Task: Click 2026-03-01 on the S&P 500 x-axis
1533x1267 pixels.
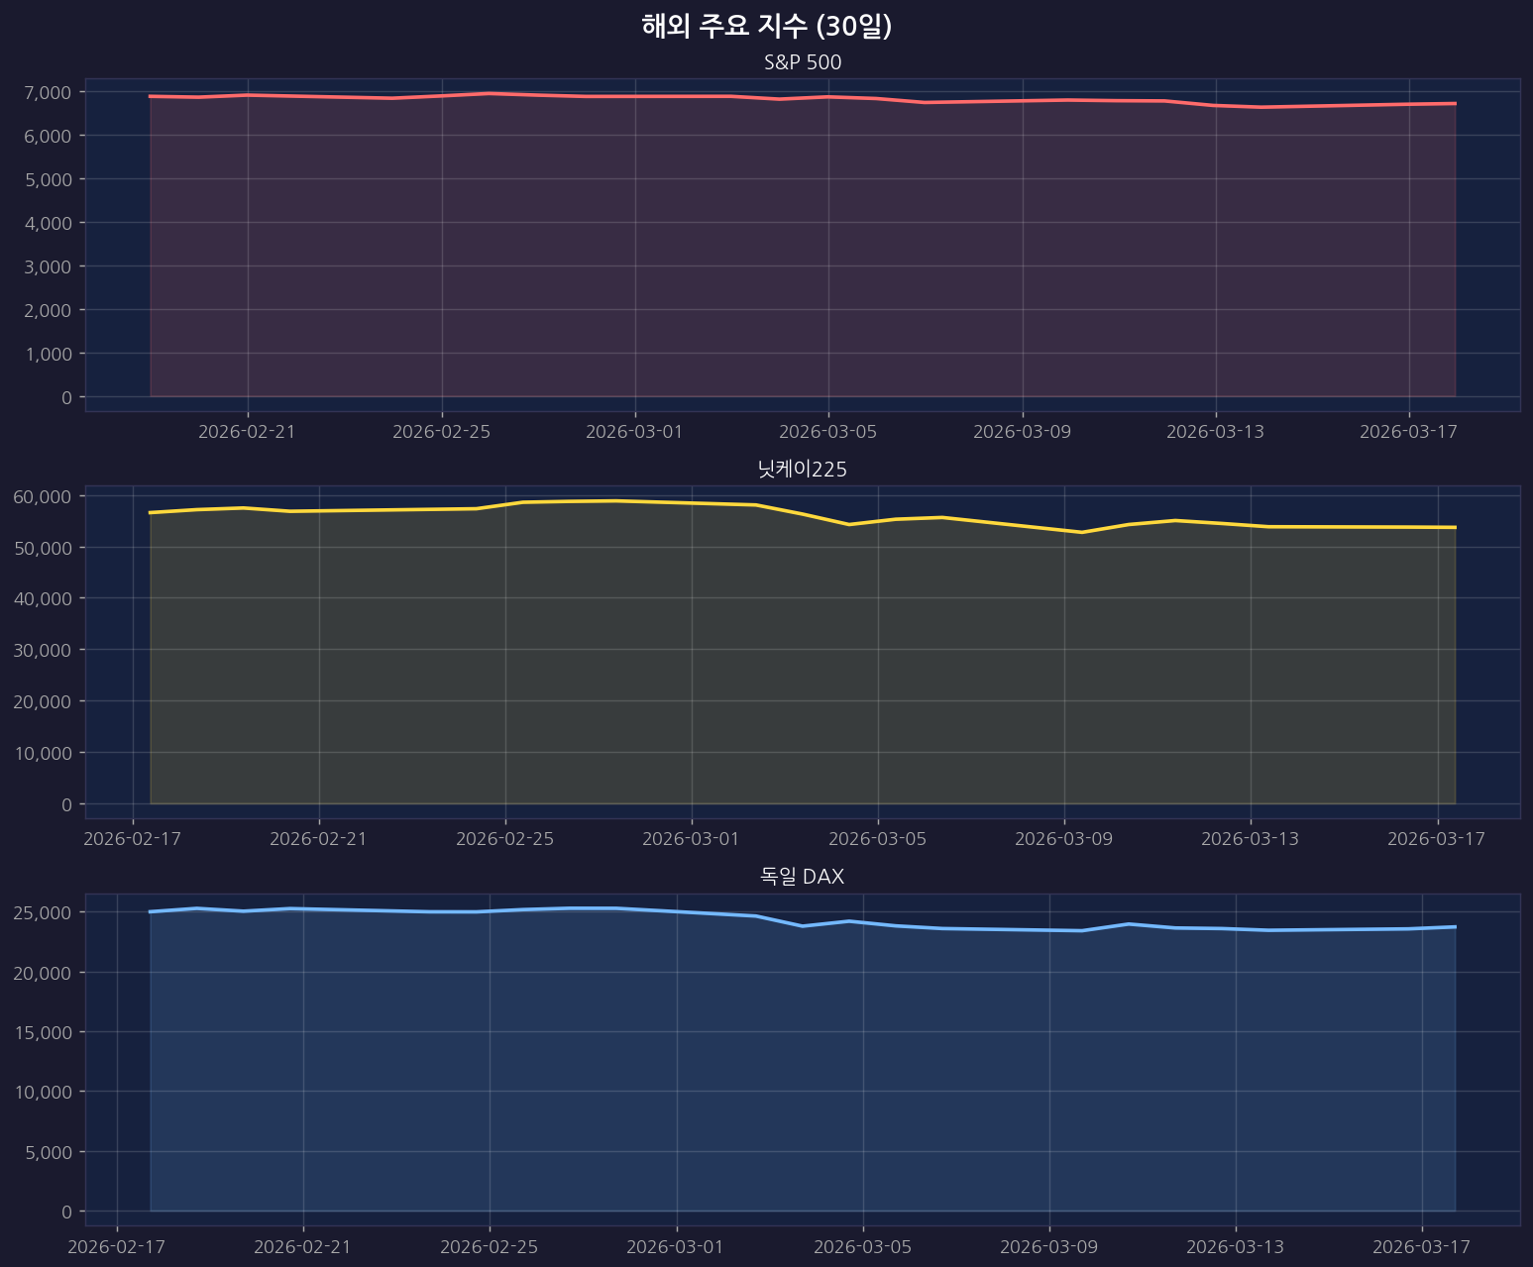Action: tap(634, 432)
